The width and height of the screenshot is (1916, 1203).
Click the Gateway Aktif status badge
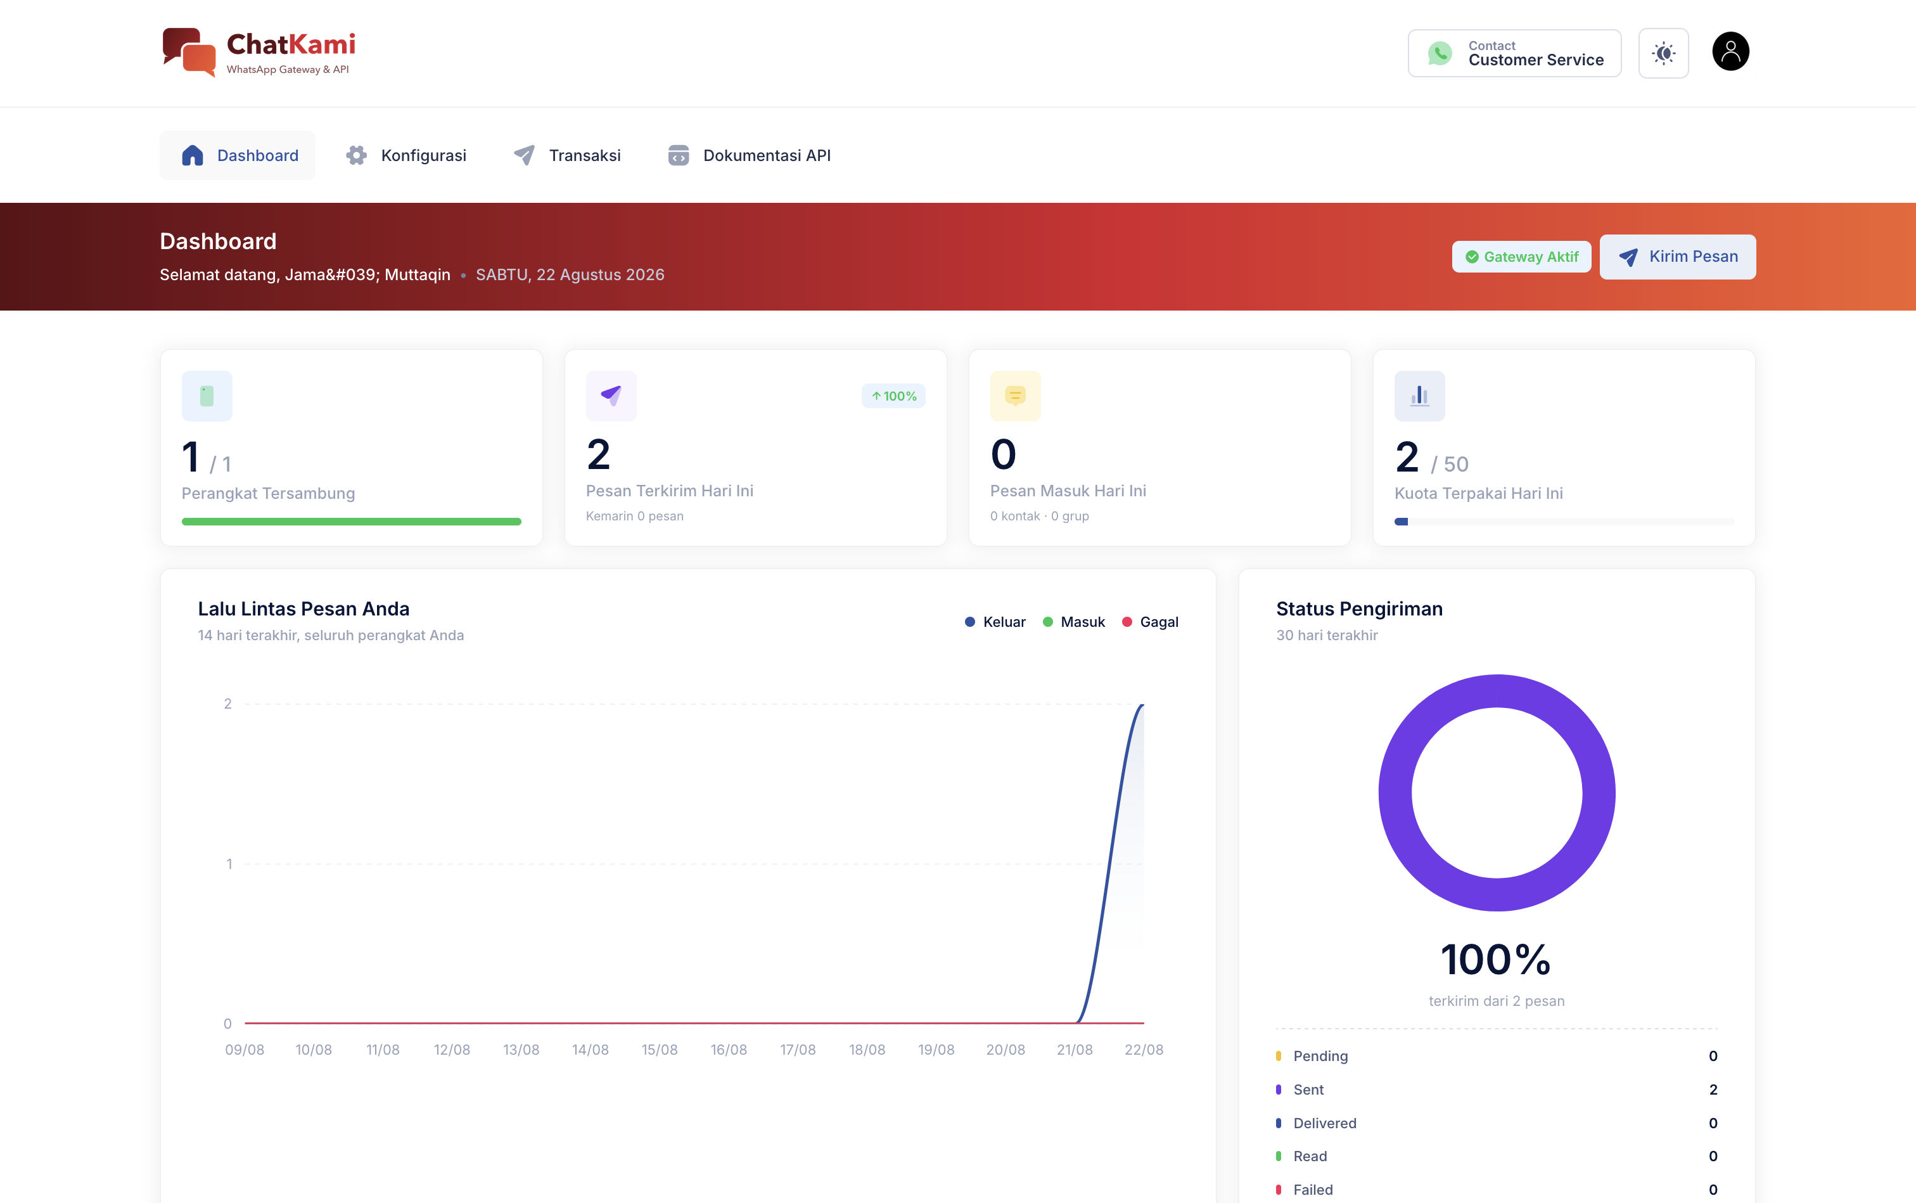click(x=1521, y=257)
